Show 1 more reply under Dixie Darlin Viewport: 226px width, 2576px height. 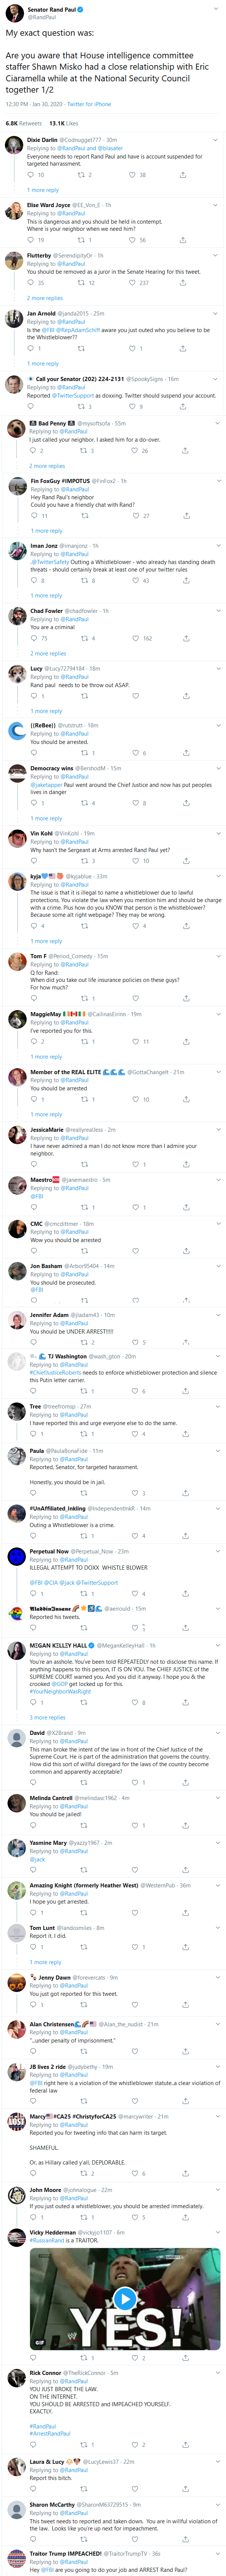coord(43,190)
